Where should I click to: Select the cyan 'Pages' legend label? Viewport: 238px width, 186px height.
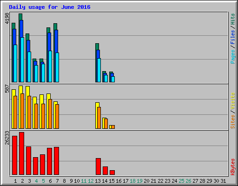click(232, 57)
